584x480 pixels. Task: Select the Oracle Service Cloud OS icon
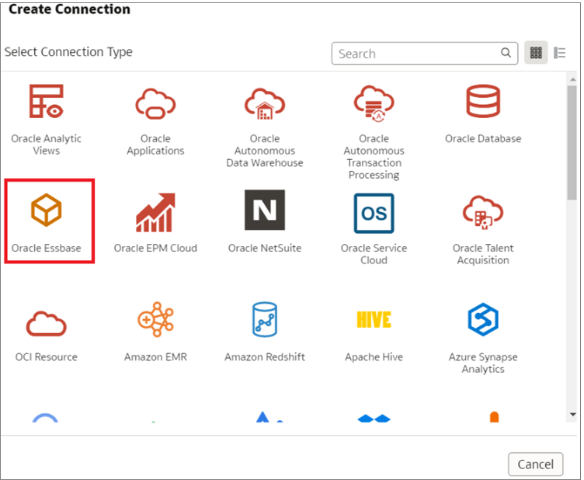374,213
